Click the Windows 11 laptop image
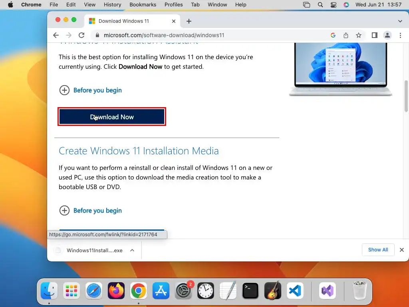409x307 pixels. 341,69
